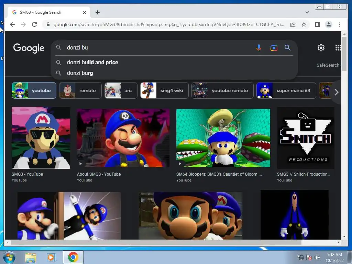
Task: Open the SMG3 door and pose image
Action: pyautogui.click(x=69, y=216)
